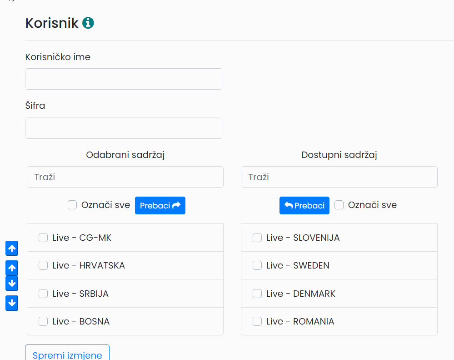Viewport: 454px width, 360px height.
Task: Tick the Live - DENMARK checkbox
Action: (257, 294)
